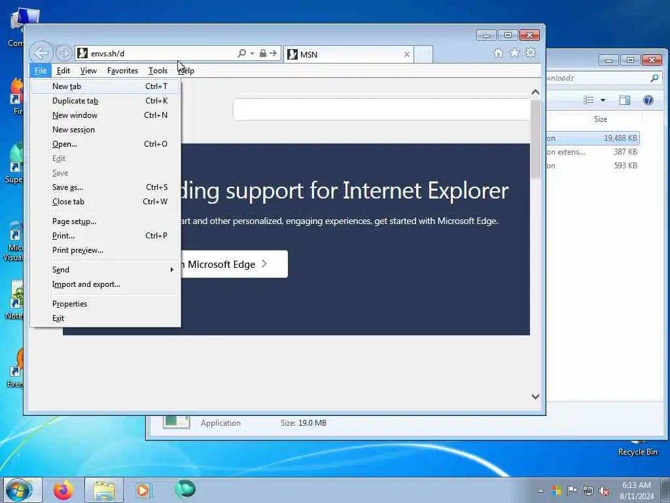Open the Help menu
The width and height of the screenshot is (670, 503).
point(186,71)
